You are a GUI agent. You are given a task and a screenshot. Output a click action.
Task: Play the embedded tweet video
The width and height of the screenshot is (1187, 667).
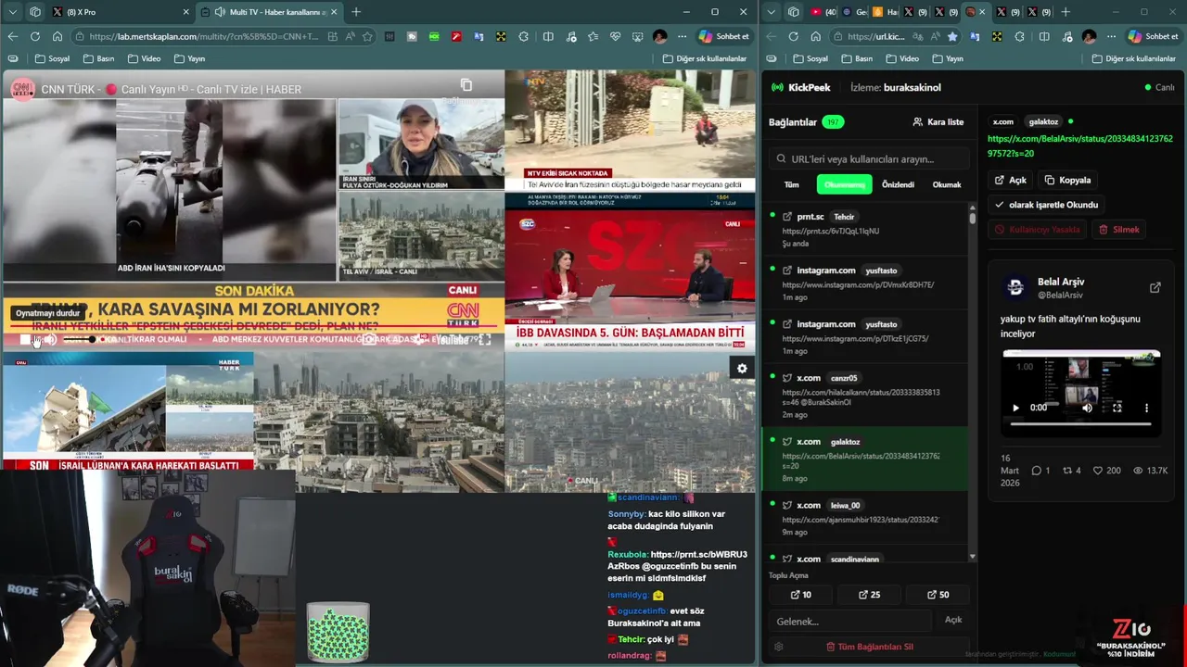[x=1015, y=408]
